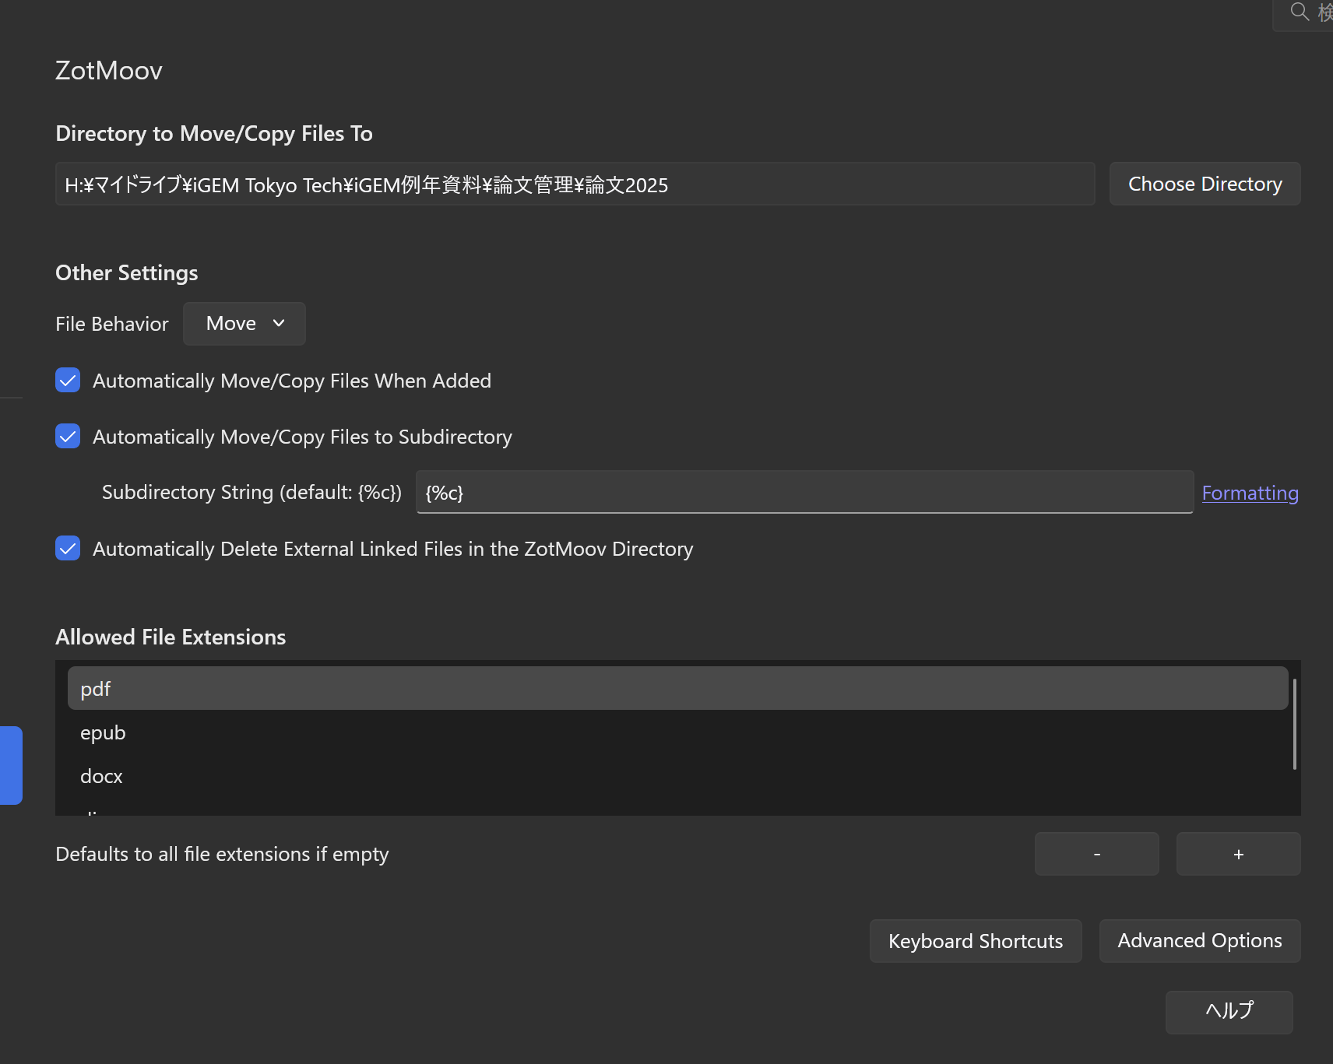
Task: Uncheck Automatically Delete External Linked Files checkbox
Action: coord(68,549)
